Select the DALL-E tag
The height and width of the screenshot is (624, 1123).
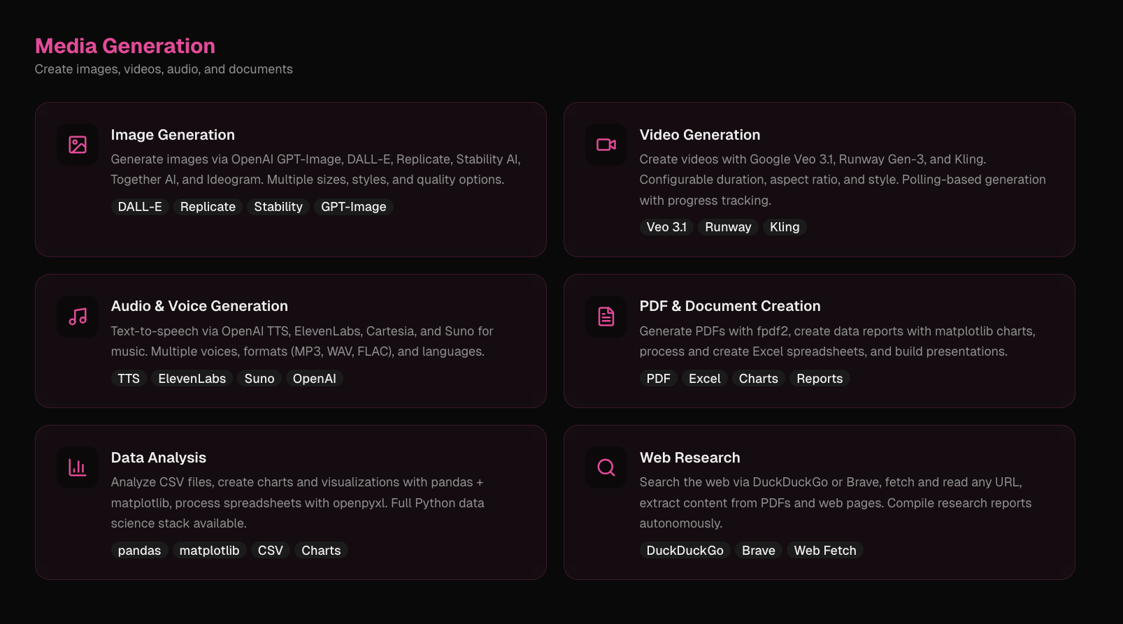(x=140, y=207)
